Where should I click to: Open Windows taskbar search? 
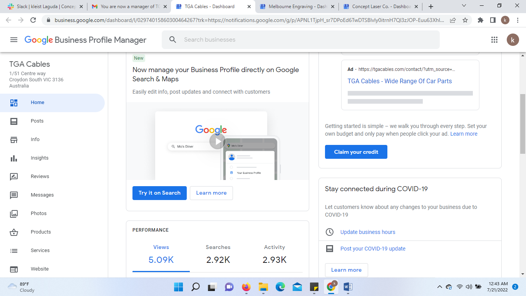[x=196, y=287]
